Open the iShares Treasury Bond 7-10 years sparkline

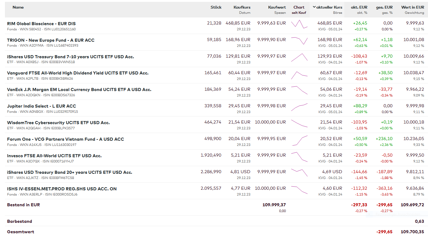pyautogui.click(x=299, y=57)
